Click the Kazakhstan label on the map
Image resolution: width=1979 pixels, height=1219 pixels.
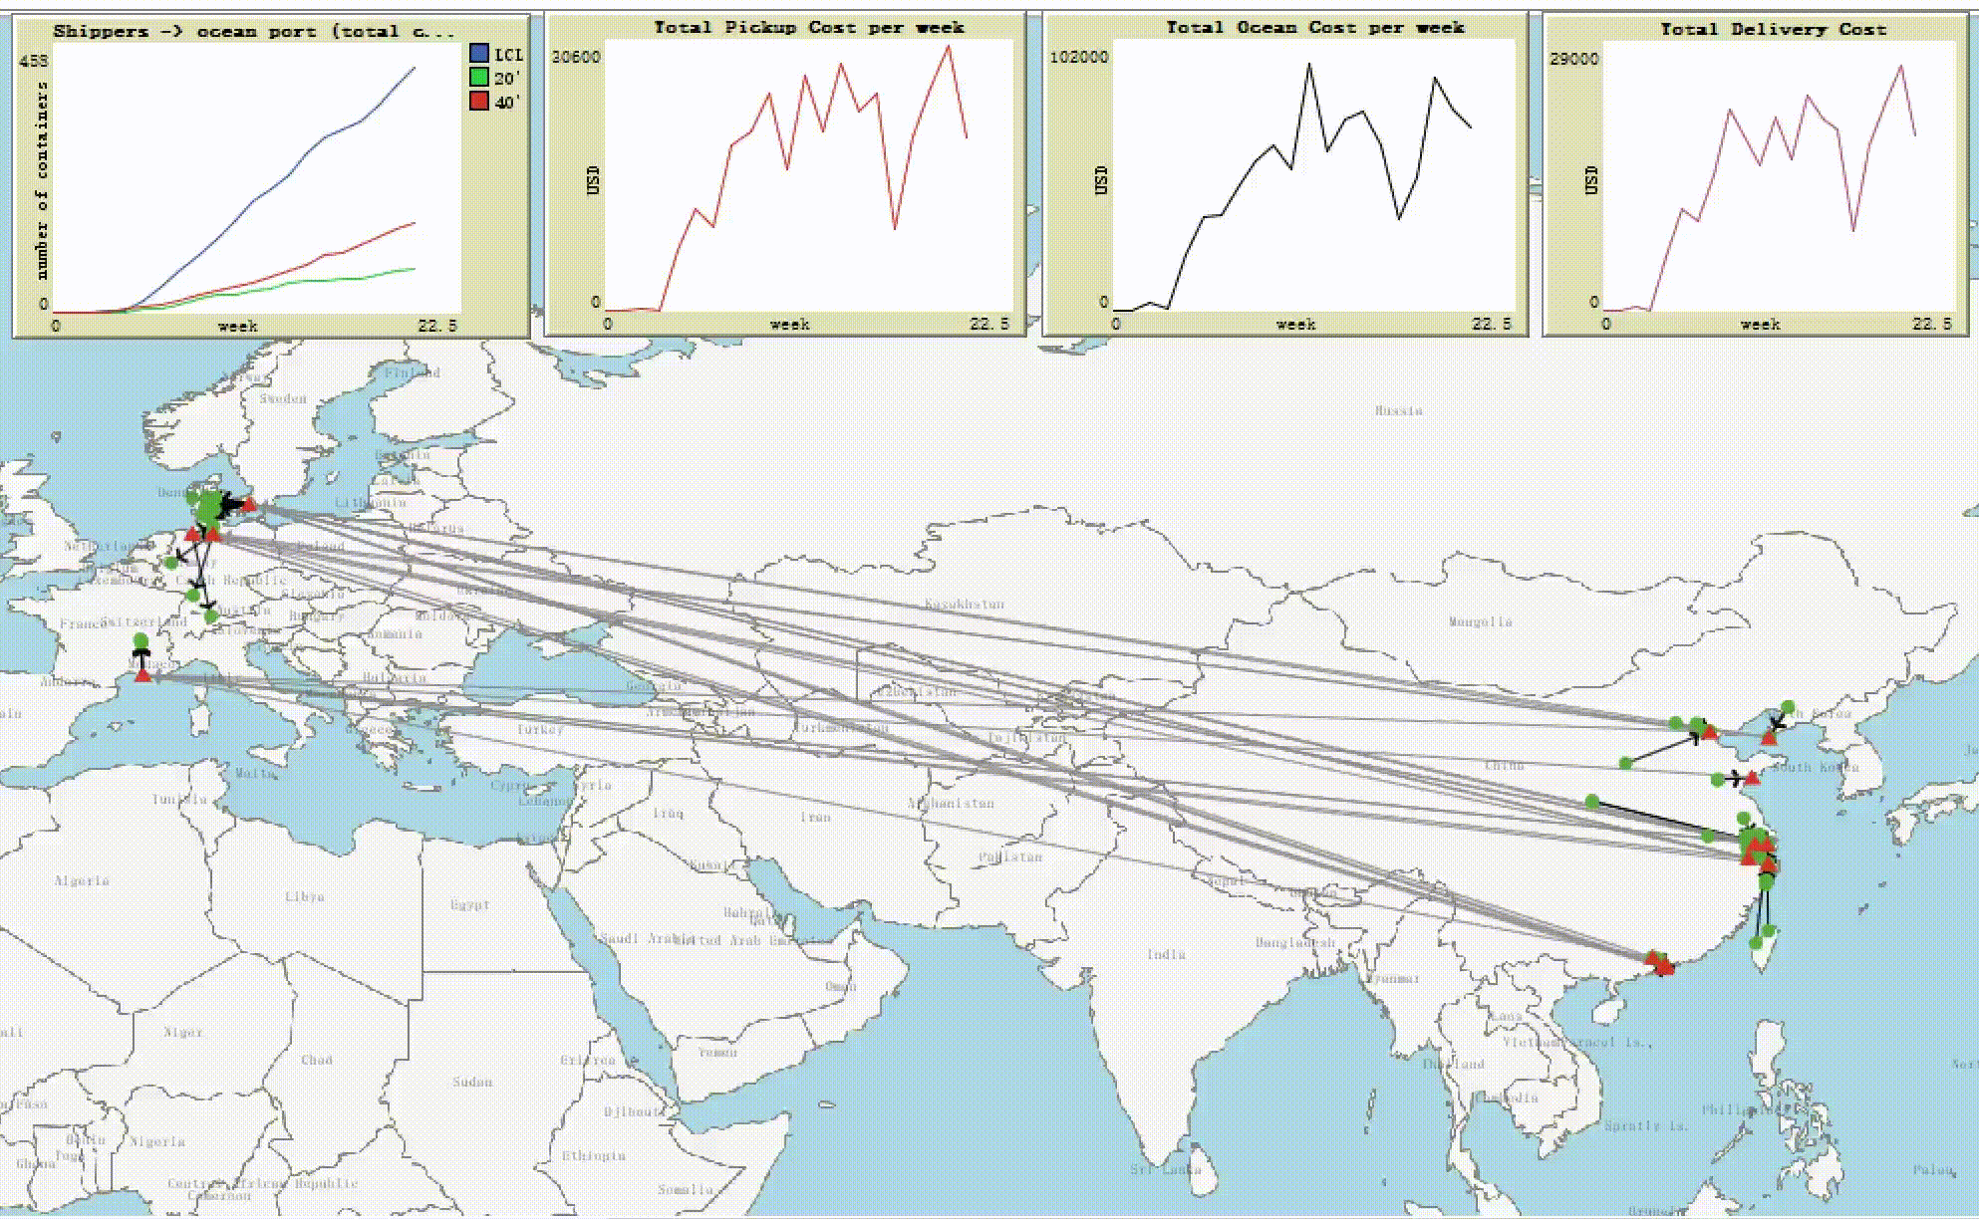(964, 604)
